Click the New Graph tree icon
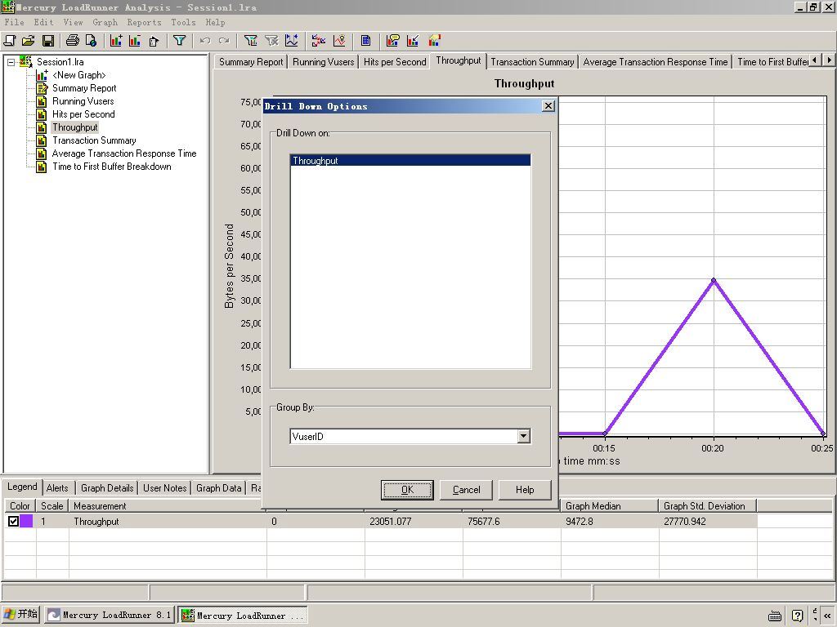This screenshot has height=627, width=837. [x=42, y=75]
